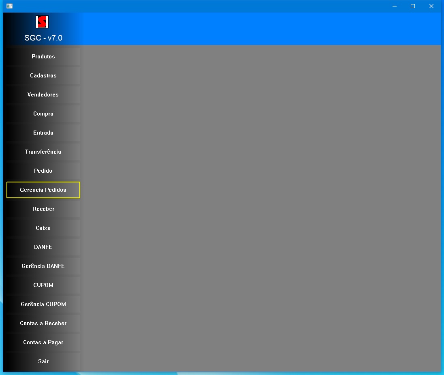Open the Entrada screen
This screenshot has height=375, width=444.
coord(43,133)
